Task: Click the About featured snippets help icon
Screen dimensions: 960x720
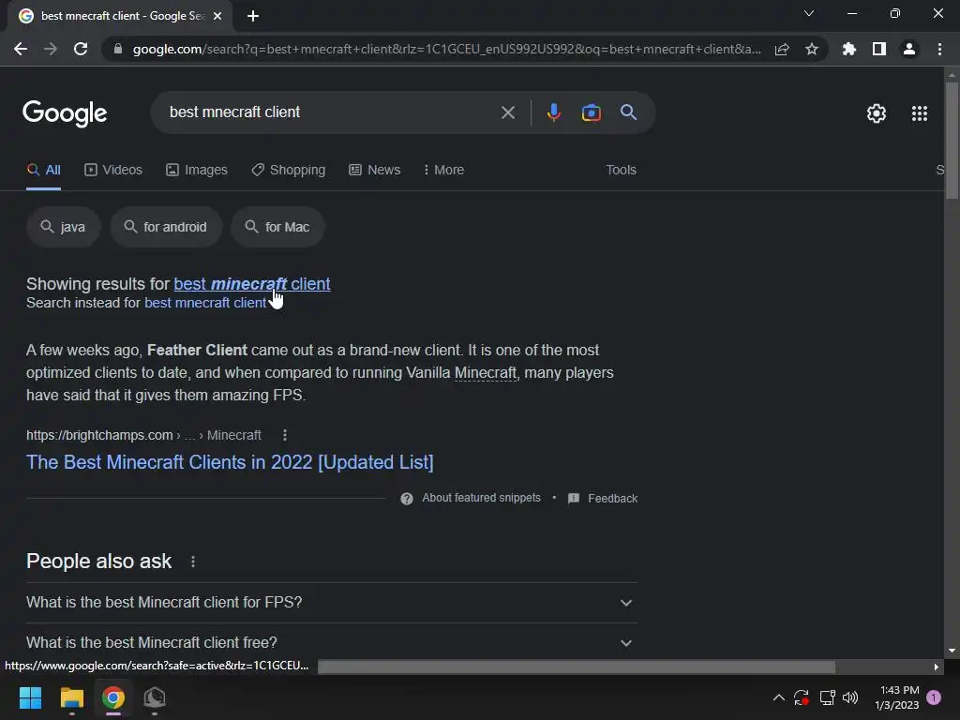Action: pos(407,499)
